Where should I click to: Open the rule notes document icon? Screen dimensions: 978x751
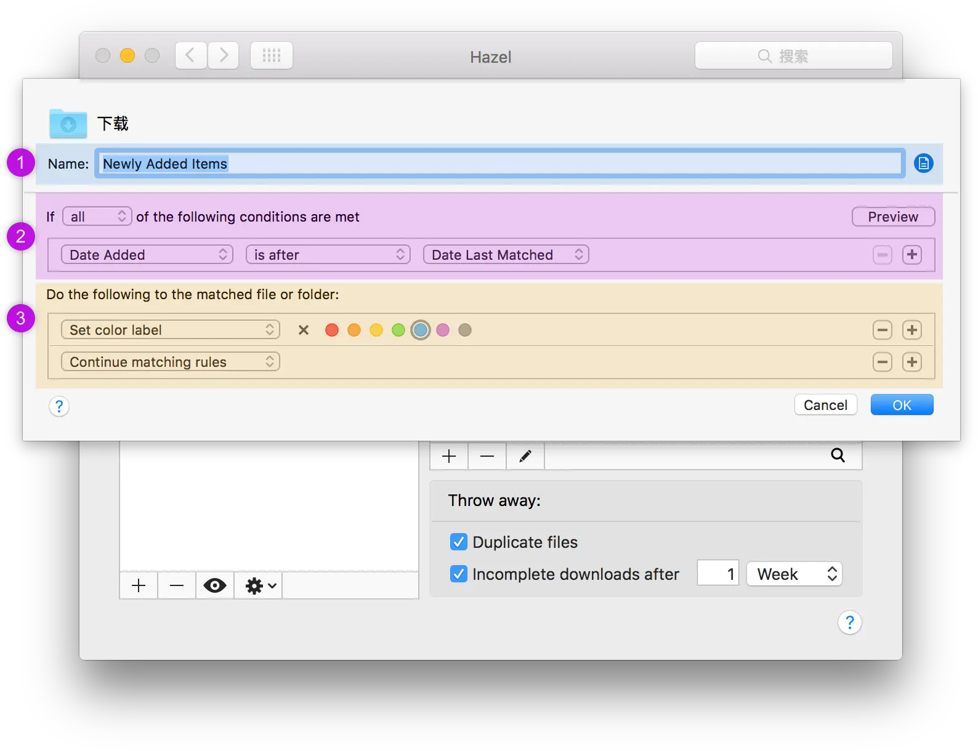pos(923,164)
